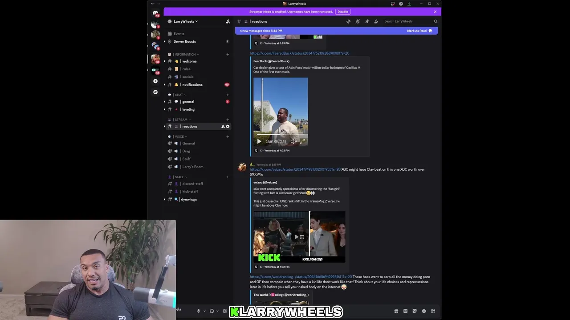Open rules channel
Screen dimensions: 570x320
[198, 69]
